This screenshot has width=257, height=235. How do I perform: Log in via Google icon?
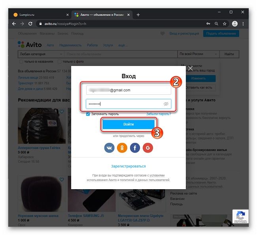point(148,148)
